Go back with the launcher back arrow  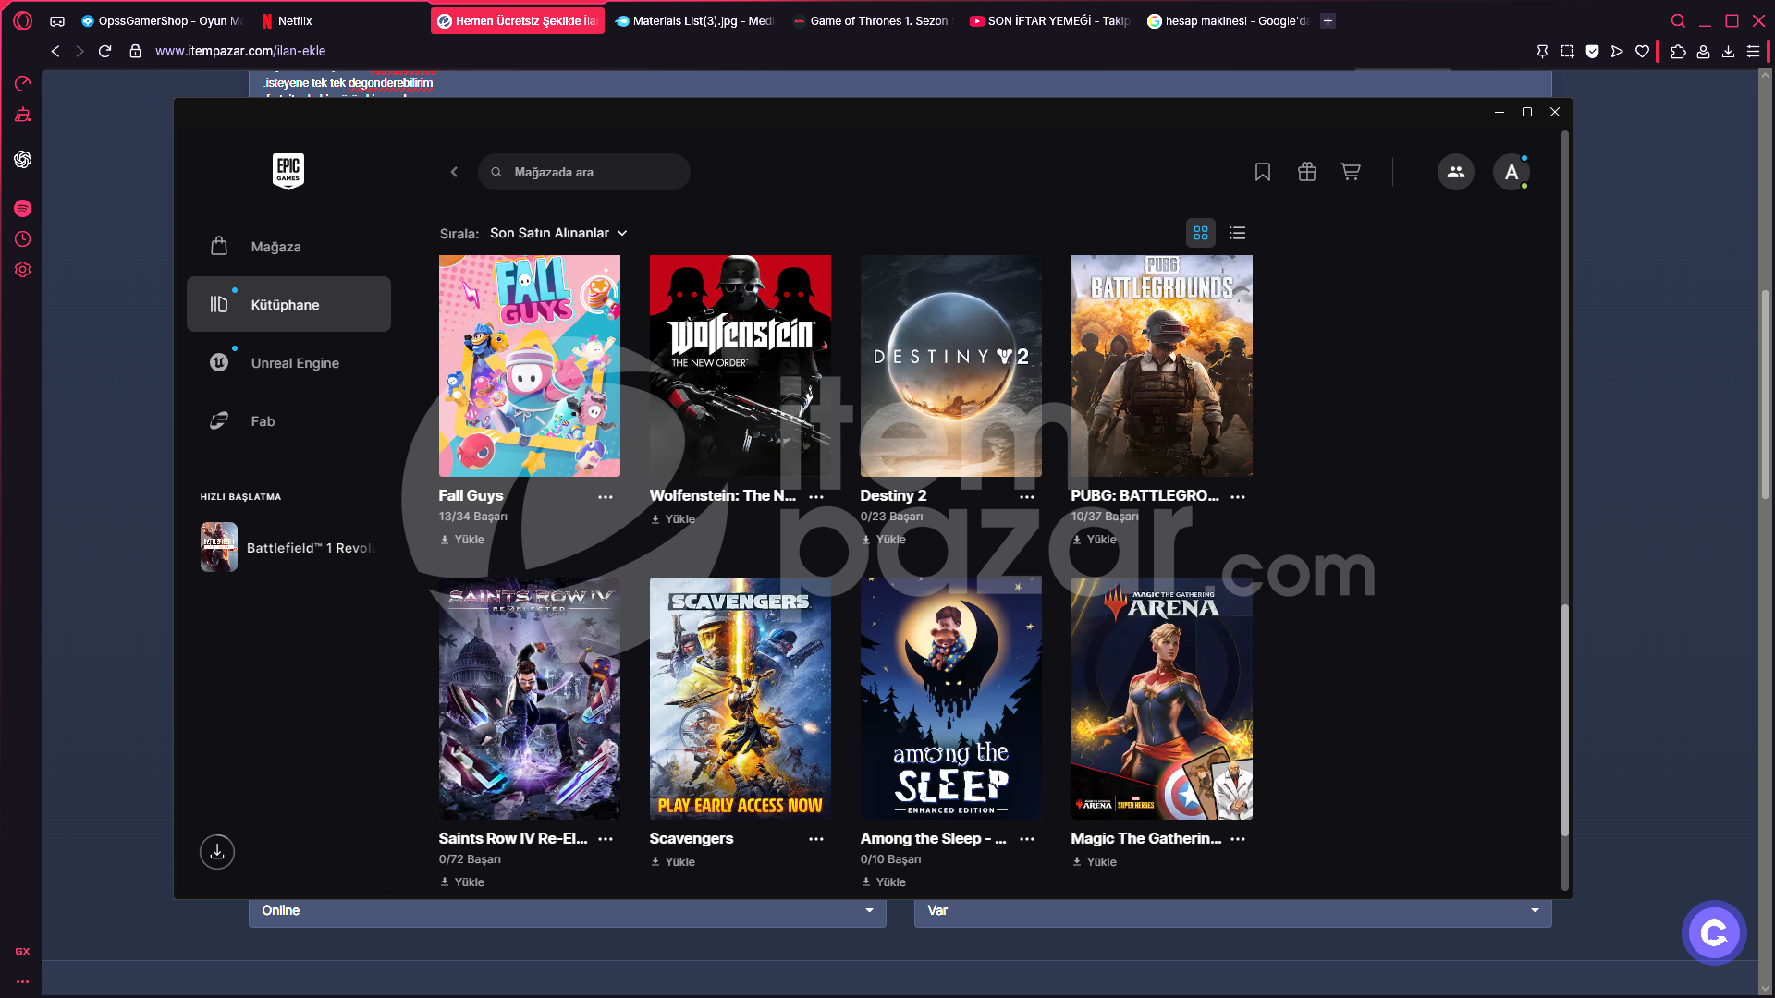[454, 172]
